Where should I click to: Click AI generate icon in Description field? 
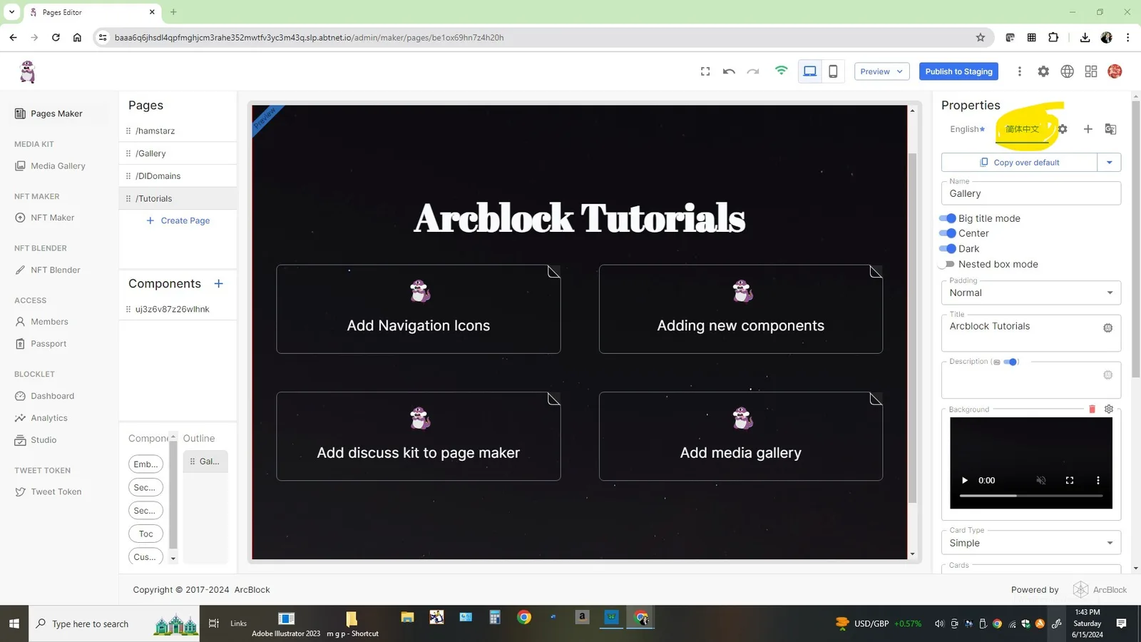[x=1107, y=374]
